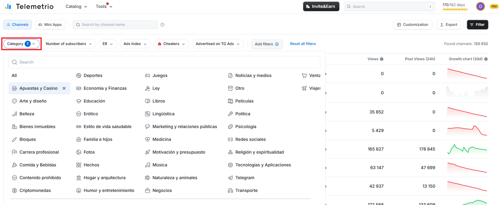The width and height of the screenshot is (500, 205).
Task: Click the Deportes category icon
Action: point(79,76)
